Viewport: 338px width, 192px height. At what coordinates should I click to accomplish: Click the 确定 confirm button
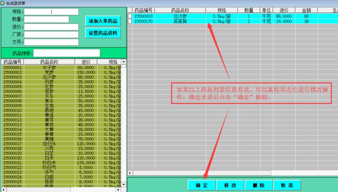point(201,185)
